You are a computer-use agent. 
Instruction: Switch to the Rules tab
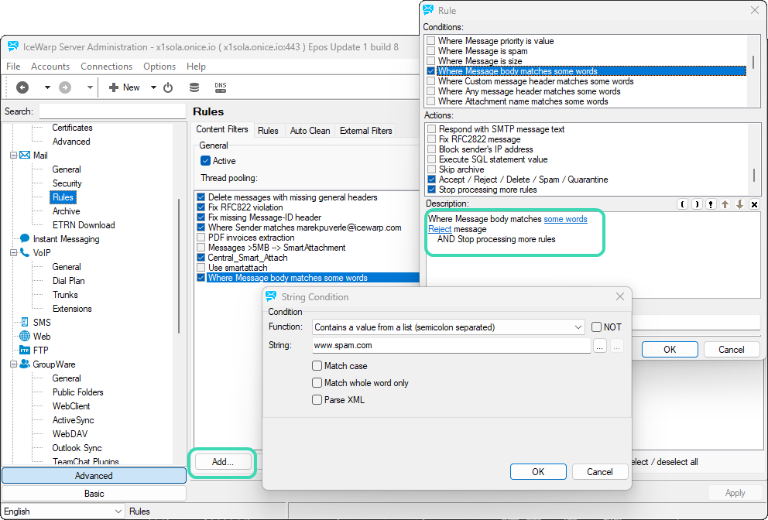pos(268,131)
